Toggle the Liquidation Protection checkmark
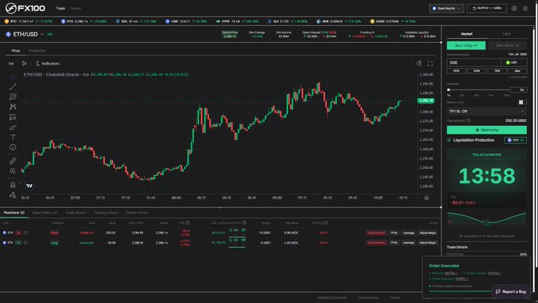 coord(449,140)
